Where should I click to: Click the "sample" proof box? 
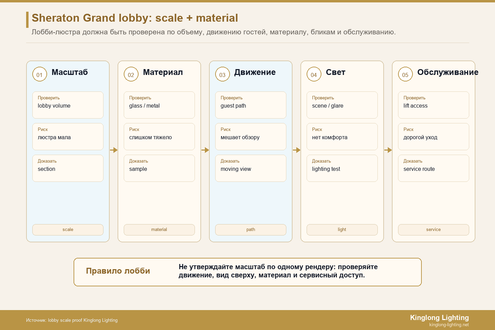159,168
